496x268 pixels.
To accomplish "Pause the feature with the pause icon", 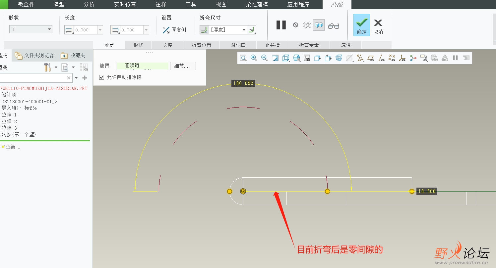I will click(x=281, y=25).
